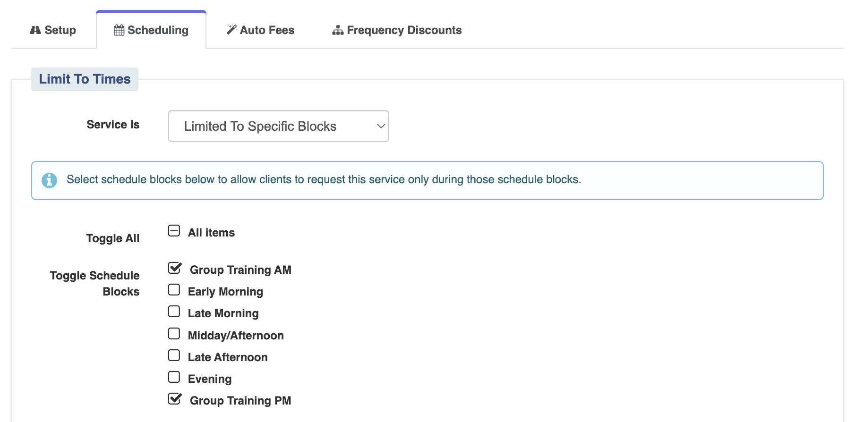Enable the Early Morning schedule block
Image resolution: width=855 pixels, height=422 pixels.
[x=174, y=290]
